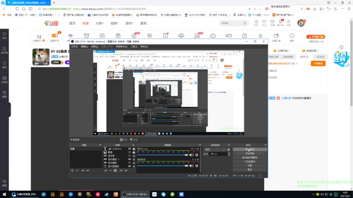Open the OBS 编辑 menu
353x198 pixels.
pos(84,47)
